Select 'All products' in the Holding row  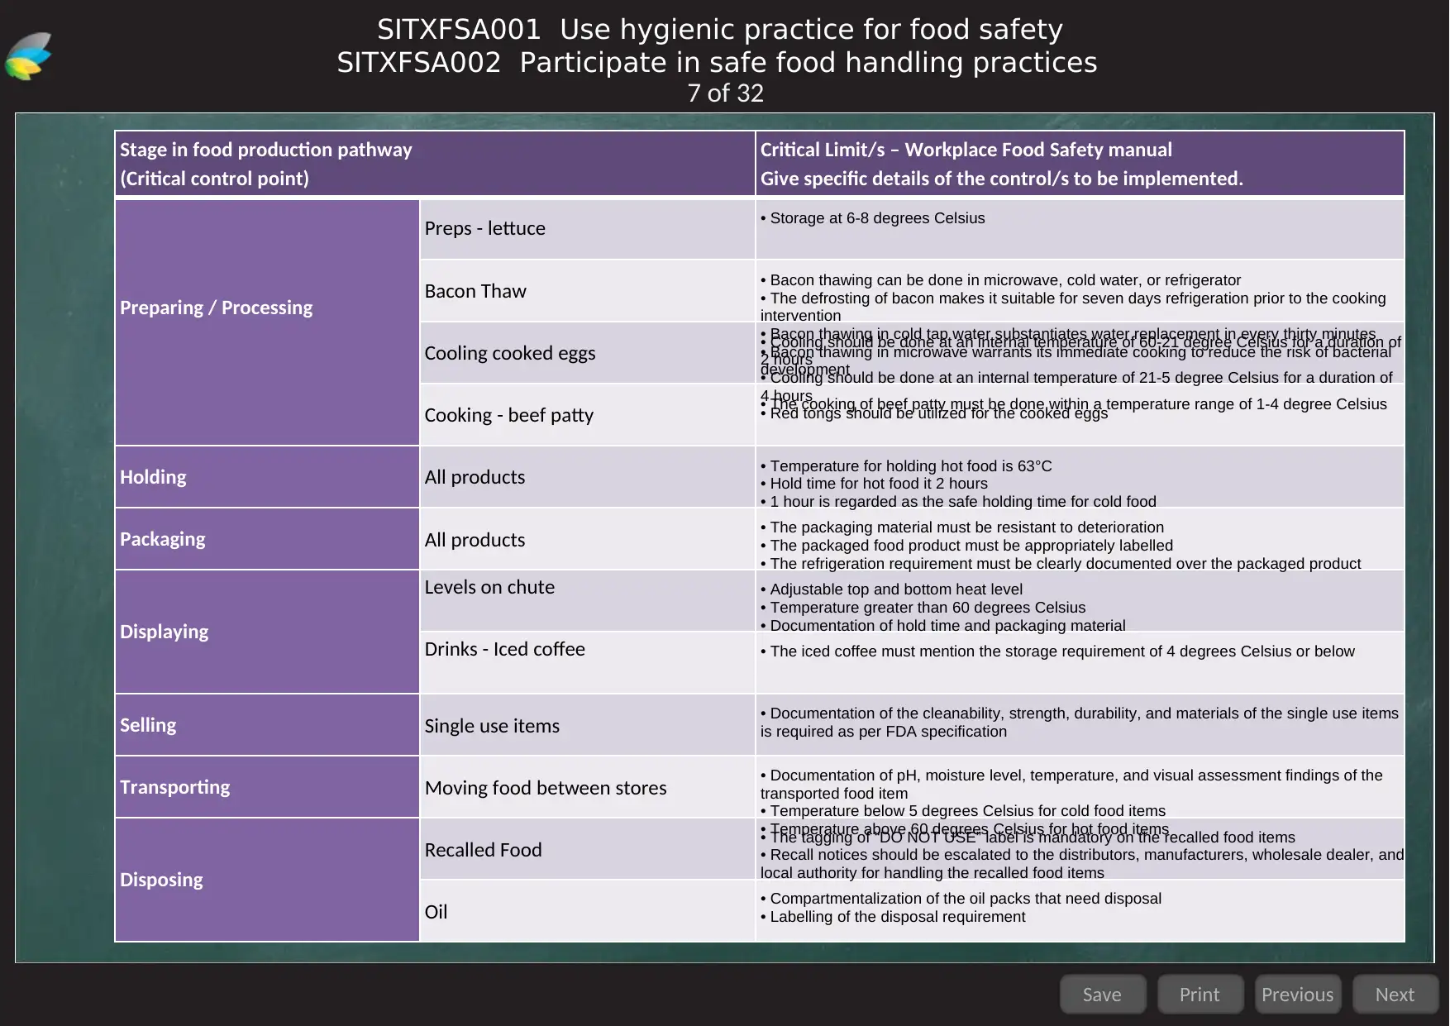(x=587, y=477)
